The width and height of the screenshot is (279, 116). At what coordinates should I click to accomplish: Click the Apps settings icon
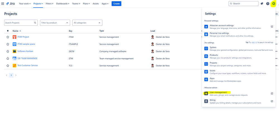coord(206,80)
